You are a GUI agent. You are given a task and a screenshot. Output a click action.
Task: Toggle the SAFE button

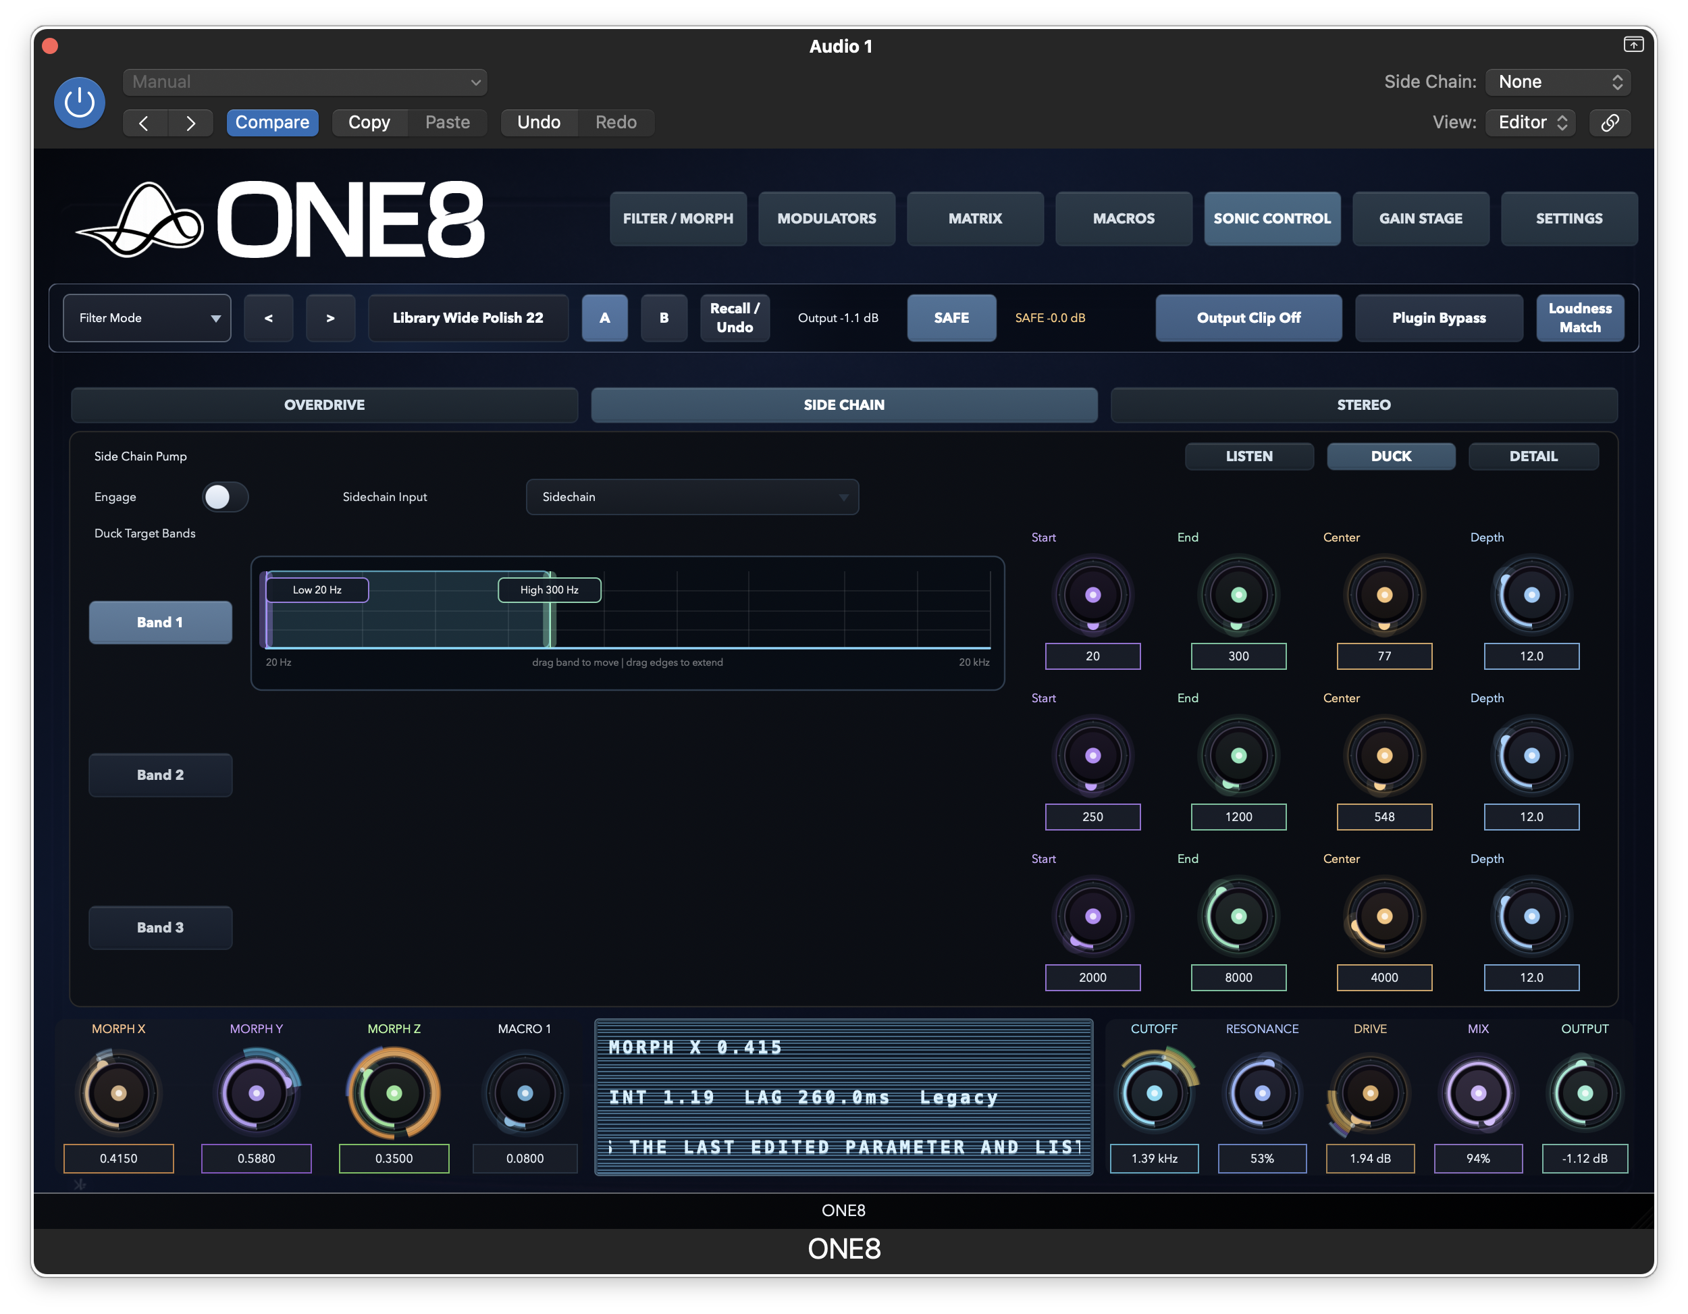pyautogui.click(x=951, y=317)
